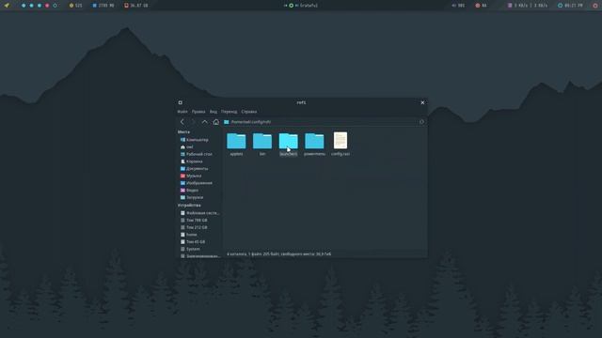Open the rocket launcher in top bar
602x338 pixels.
tap(7, 6)
